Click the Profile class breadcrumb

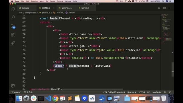coord(58,13)
